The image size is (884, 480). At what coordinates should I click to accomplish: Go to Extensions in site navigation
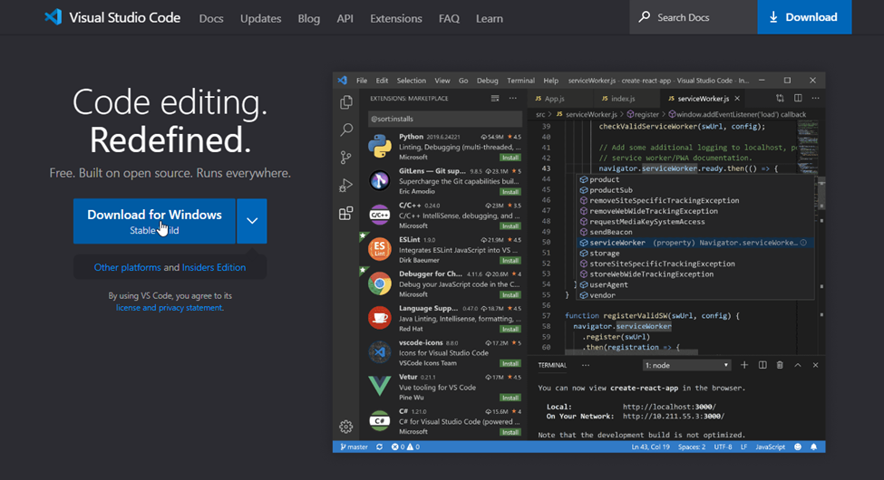click(x=396, y=19)
